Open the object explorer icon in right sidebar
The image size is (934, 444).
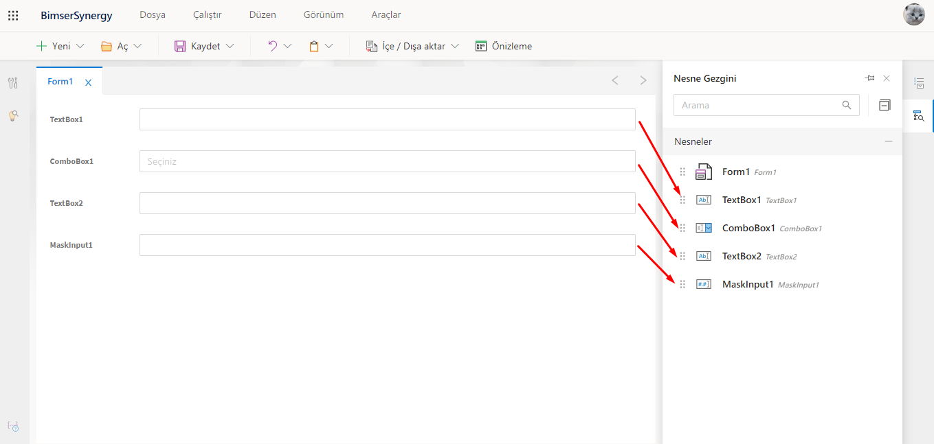pyautogui.click(x=919, y=115)
